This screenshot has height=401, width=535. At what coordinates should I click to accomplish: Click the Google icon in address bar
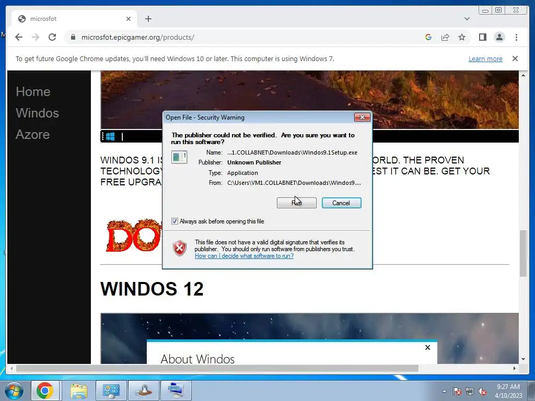coord(428,37)
